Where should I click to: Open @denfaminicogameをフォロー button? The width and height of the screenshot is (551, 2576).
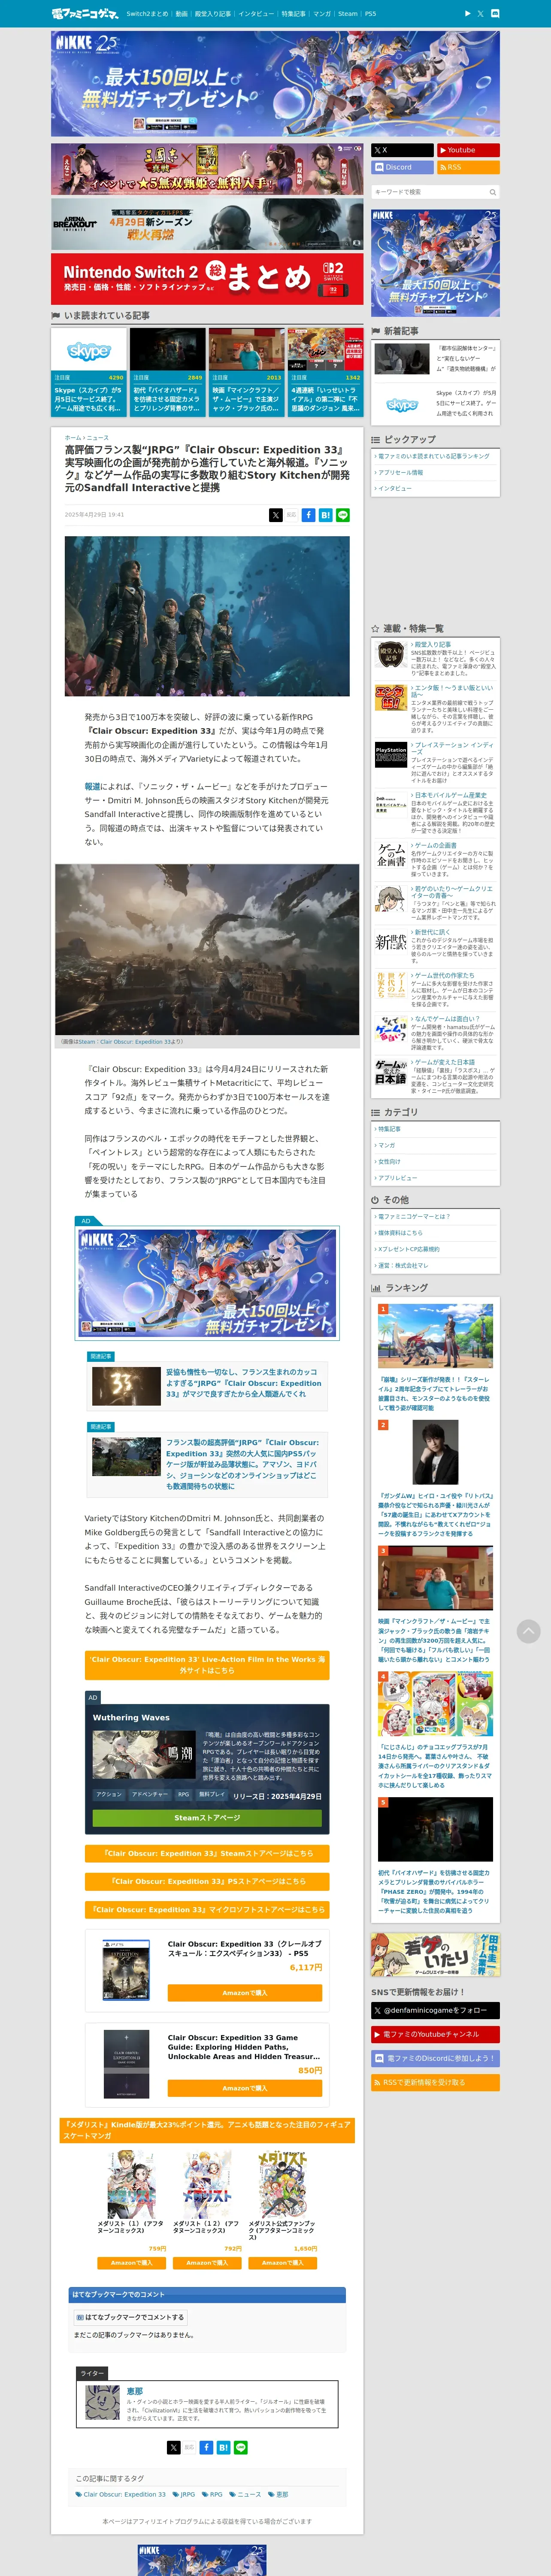coord(435,2010)
